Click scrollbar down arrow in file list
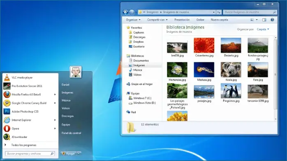The width and height of the screenshot is (287, 161). [275, 119]
